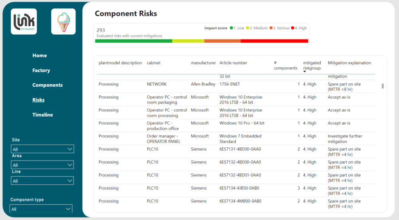Select the orange Serious segment of impact bar
399x220 pixels.
click(x=222, y=41)
